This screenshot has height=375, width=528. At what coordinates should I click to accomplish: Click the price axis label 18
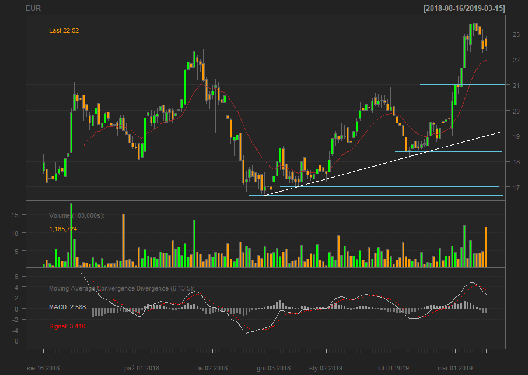pos(516,162)
